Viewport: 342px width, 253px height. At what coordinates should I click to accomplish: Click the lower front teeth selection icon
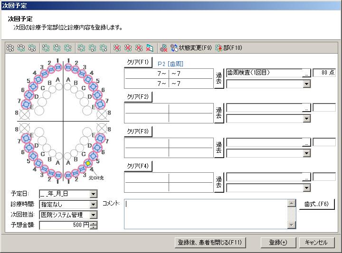(92, 48)
